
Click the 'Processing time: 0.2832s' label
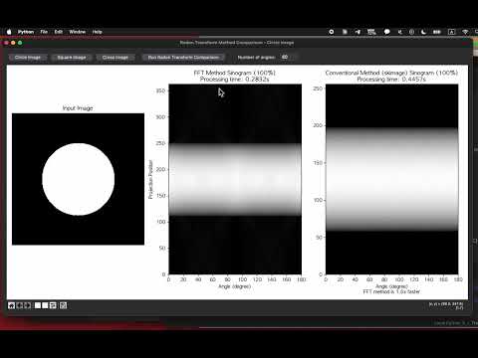(234, 80)
